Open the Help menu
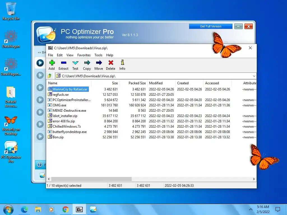Viewport: 287px width, 215px height. point(110,55)
